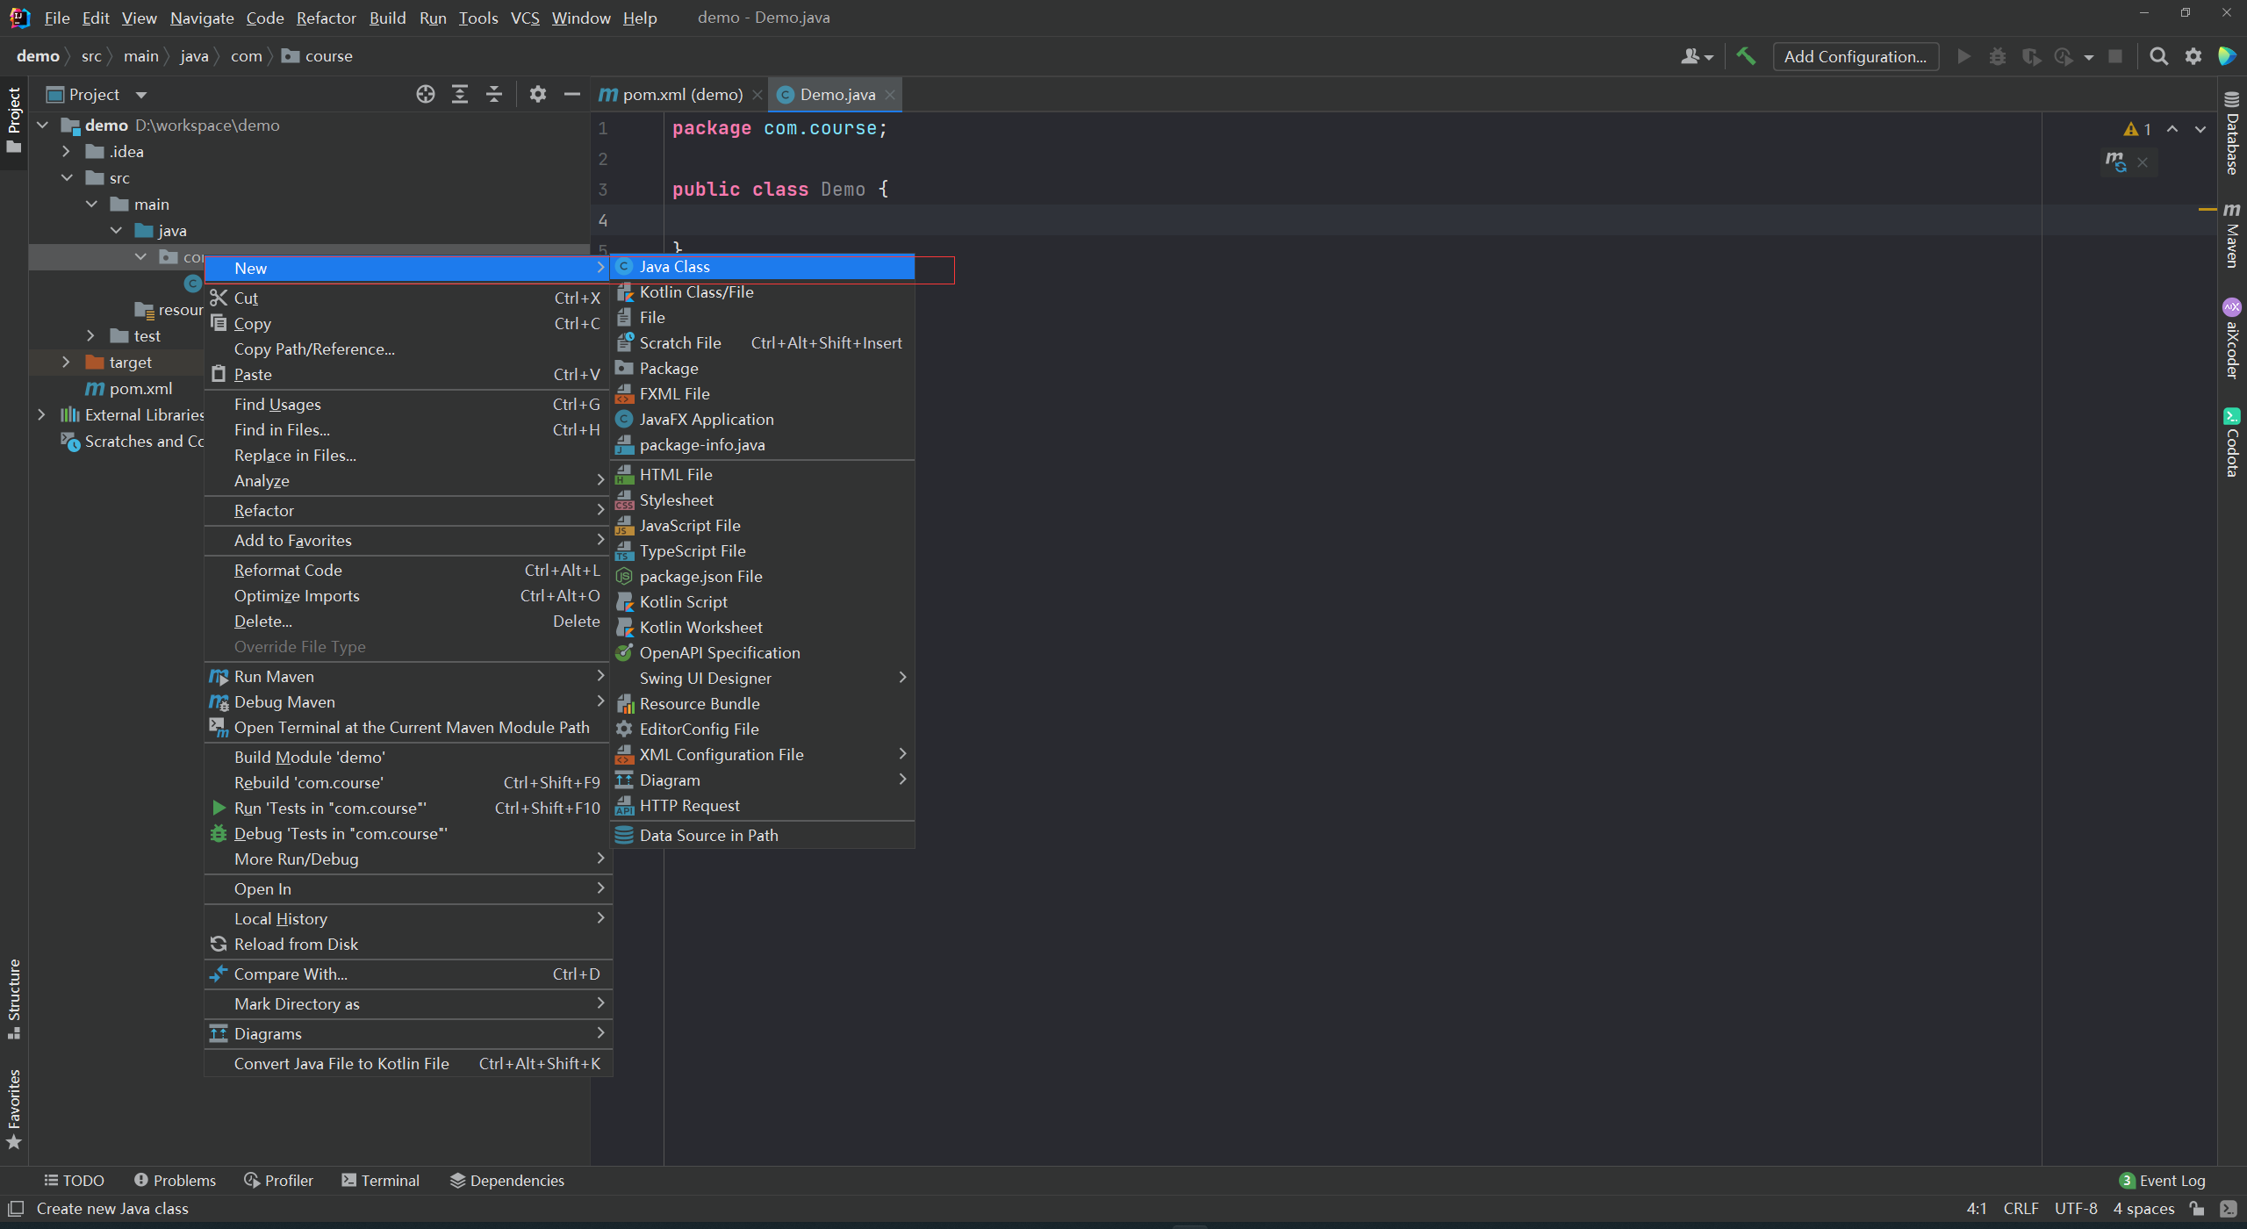
Task: Click the Select Opened File target icon
Action: [426, 94]
